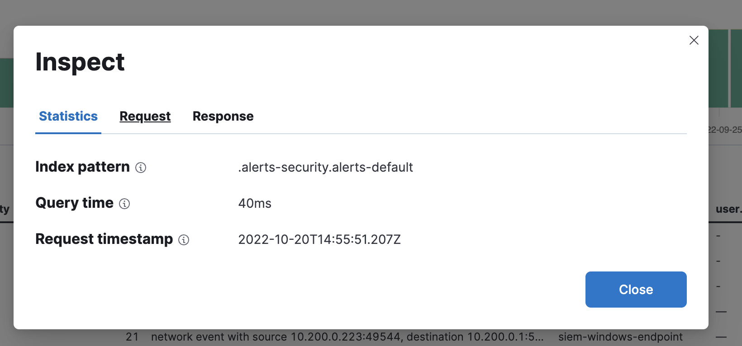Click the info icon beside Query time
742x346 pixels.
click(x=125, y=204)
